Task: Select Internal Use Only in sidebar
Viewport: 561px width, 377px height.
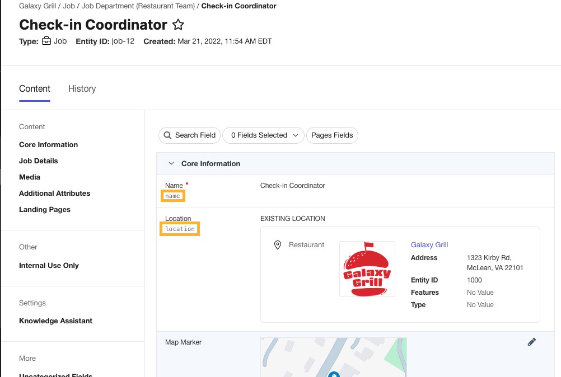Action: point(49,265)
